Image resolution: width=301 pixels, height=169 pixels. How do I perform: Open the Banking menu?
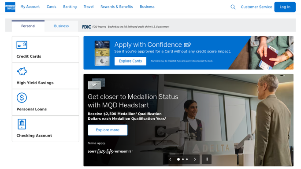pos(70,7)
